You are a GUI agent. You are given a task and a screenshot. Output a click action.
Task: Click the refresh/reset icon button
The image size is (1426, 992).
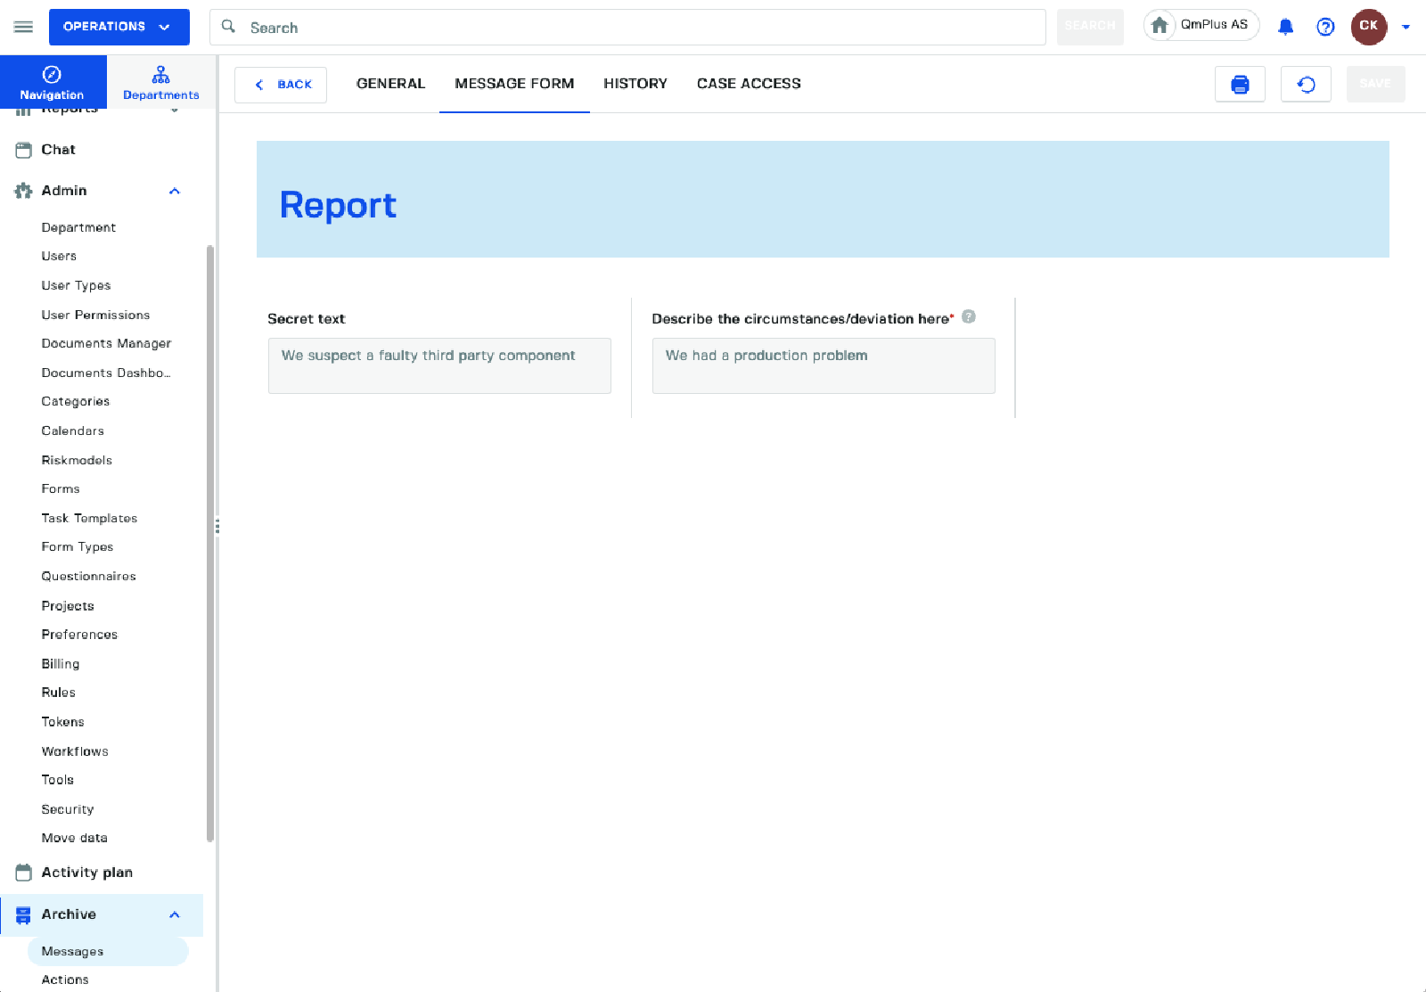click(x=1306, y=85)
